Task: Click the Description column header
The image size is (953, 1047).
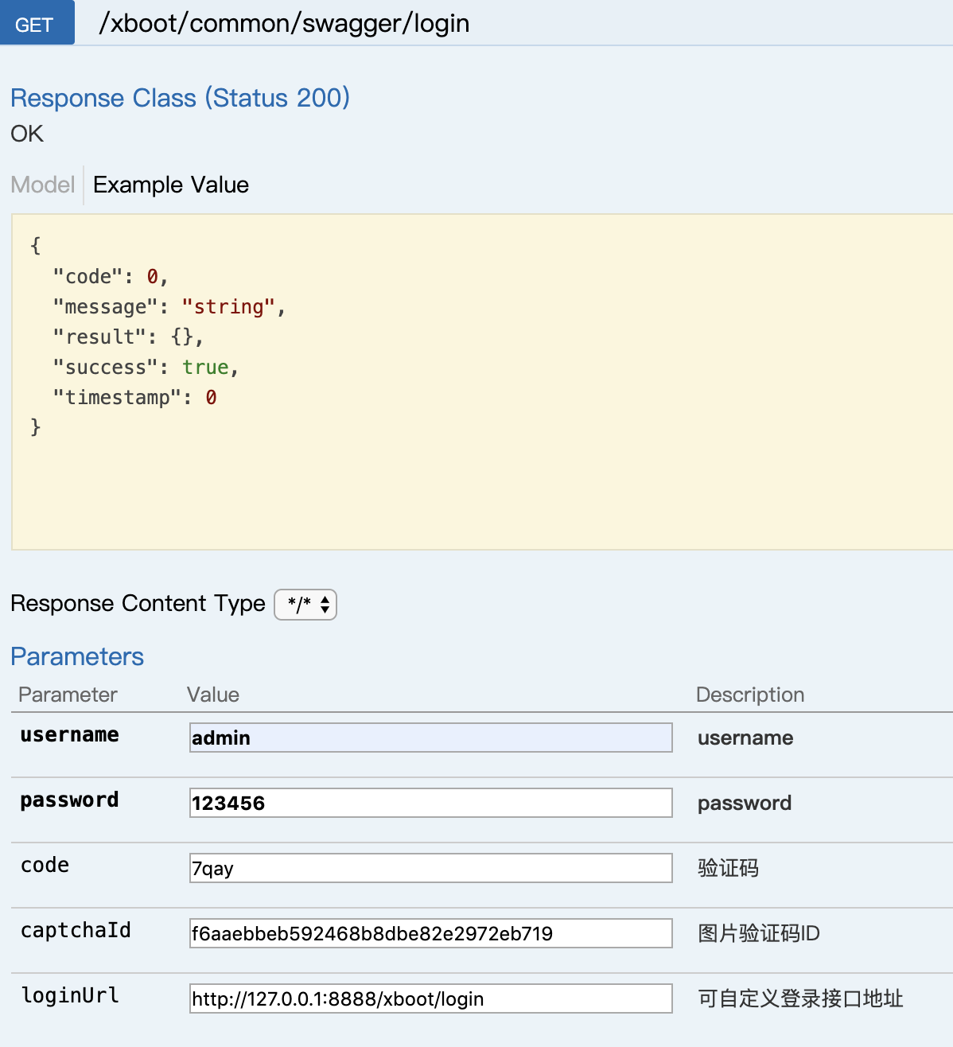Action: click(x=750, y=695)
